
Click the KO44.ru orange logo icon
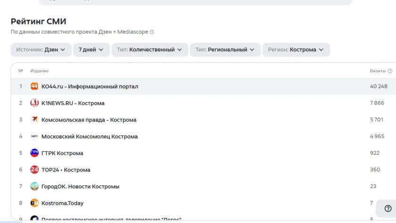click(34, 86)
